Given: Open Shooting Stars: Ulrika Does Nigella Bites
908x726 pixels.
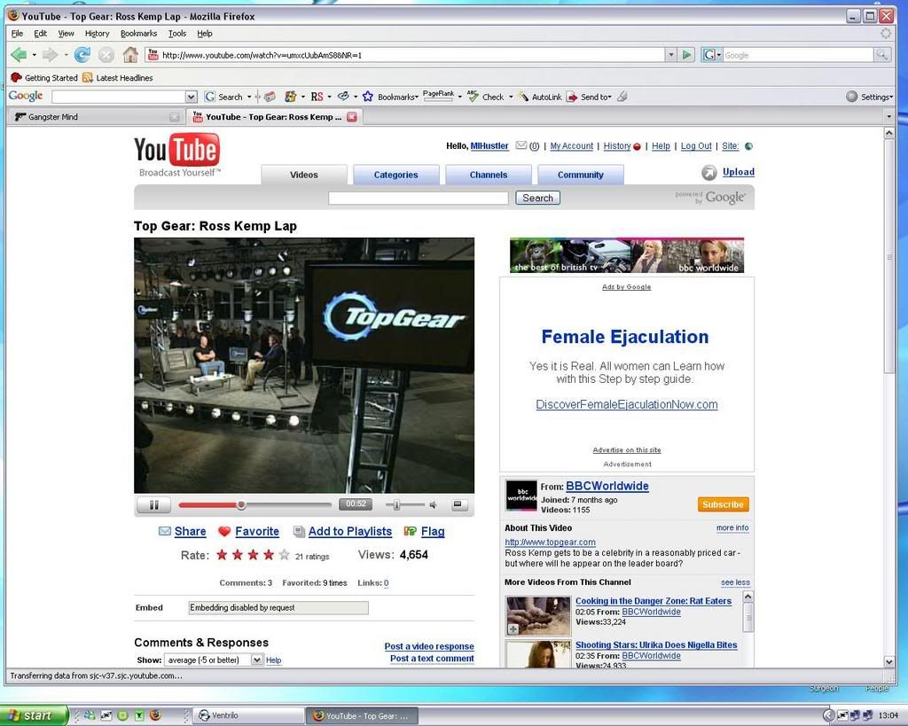Looking at the screenshot, I should pos(656,645).
